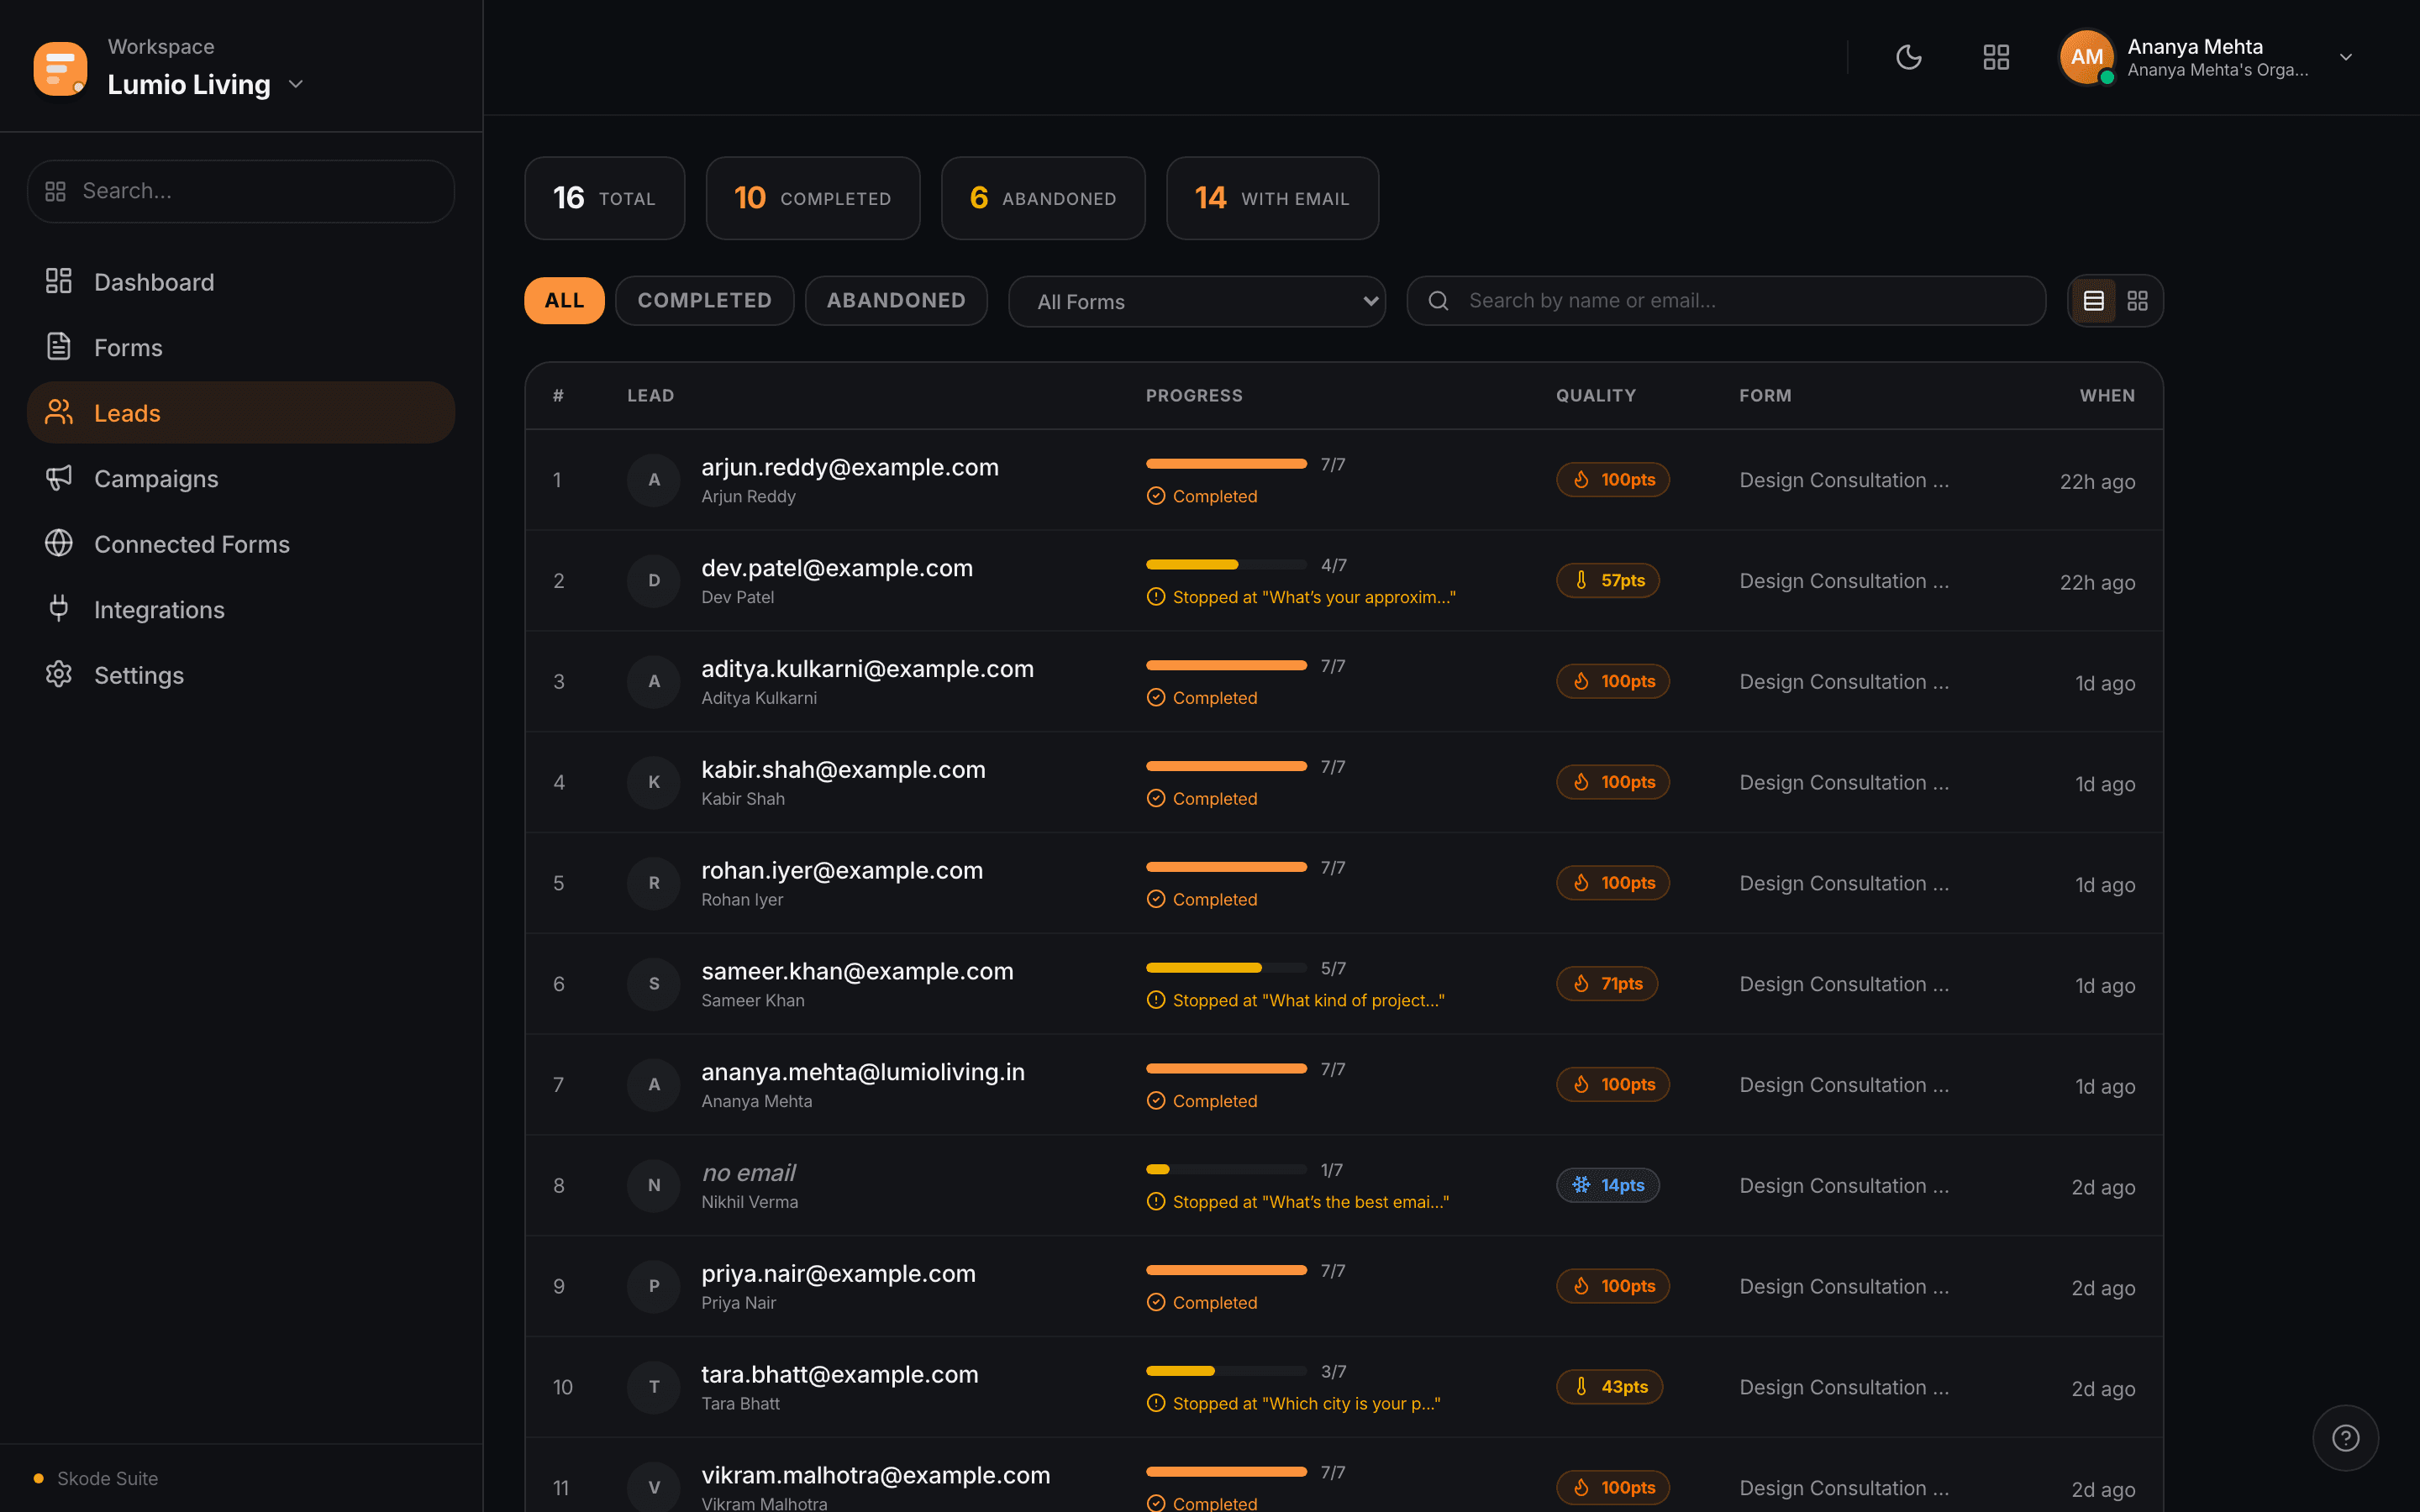Click the 10 Completed stat card
Viewport: 2420px width, 1512px height.
[x=813, y=198]
